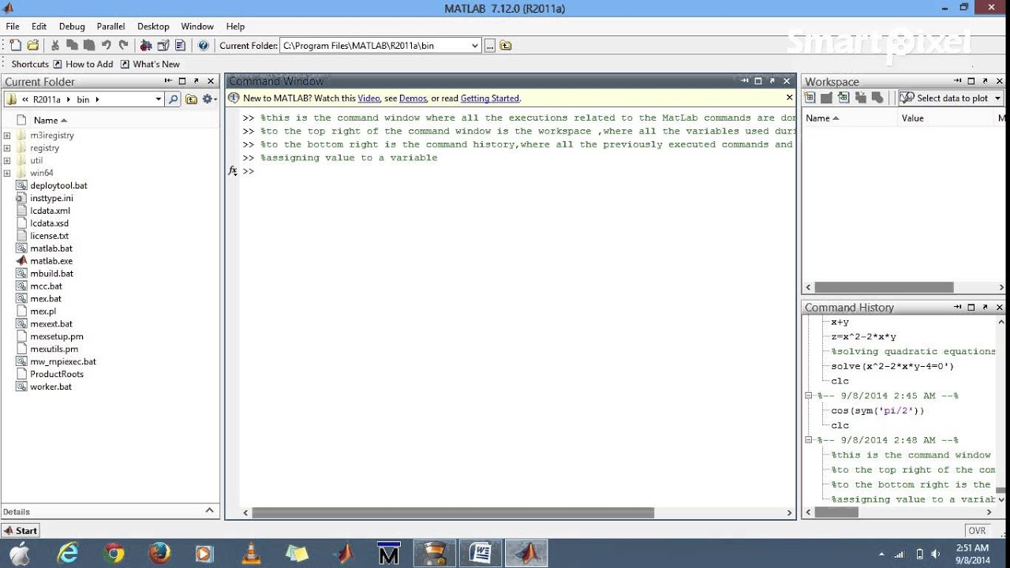Open Google Chrome from taskbar
The width and height of the screenshot is (1010, 568).
114,554
